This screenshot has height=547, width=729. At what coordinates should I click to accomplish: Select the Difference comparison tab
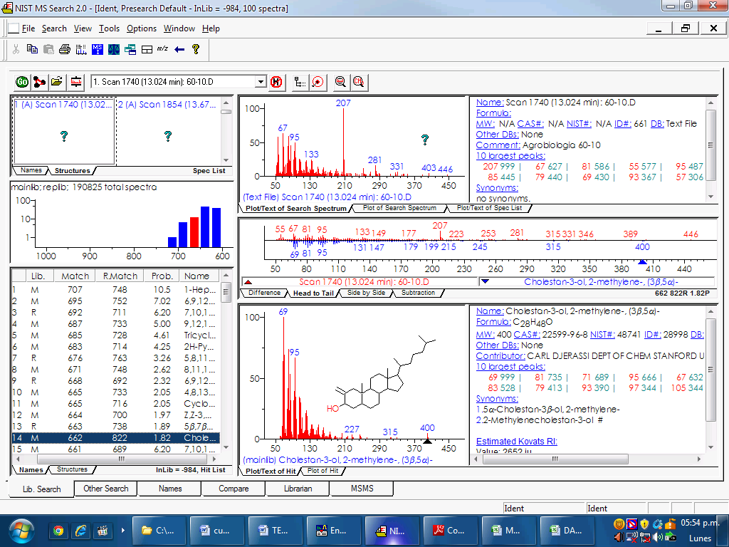[264, 293]
